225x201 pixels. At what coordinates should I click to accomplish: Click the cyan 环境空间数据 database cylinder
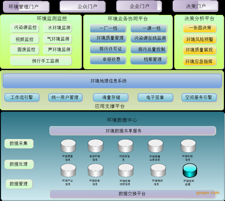tap(190, 170)
